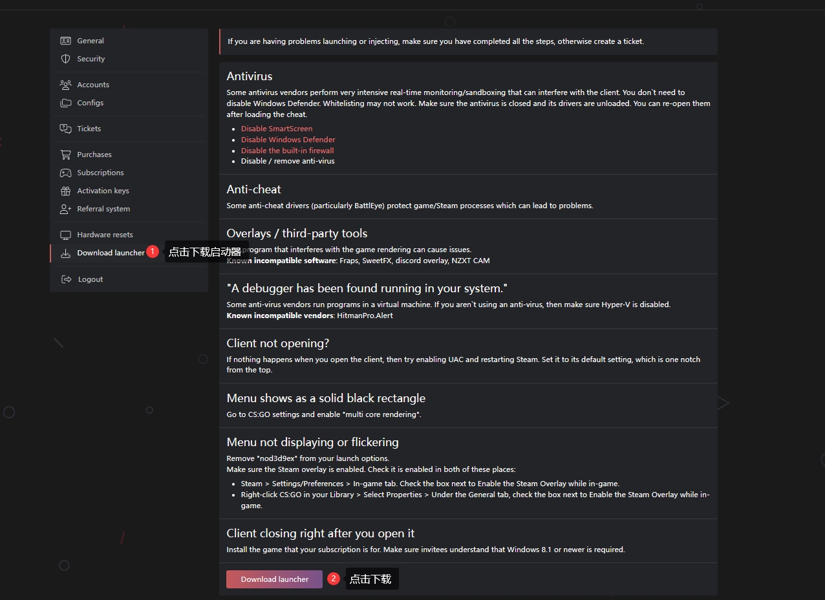The width and height of the screenshot is (825, 600).
Task: Click the red step 2 marker badge
Action: point(334,579)
